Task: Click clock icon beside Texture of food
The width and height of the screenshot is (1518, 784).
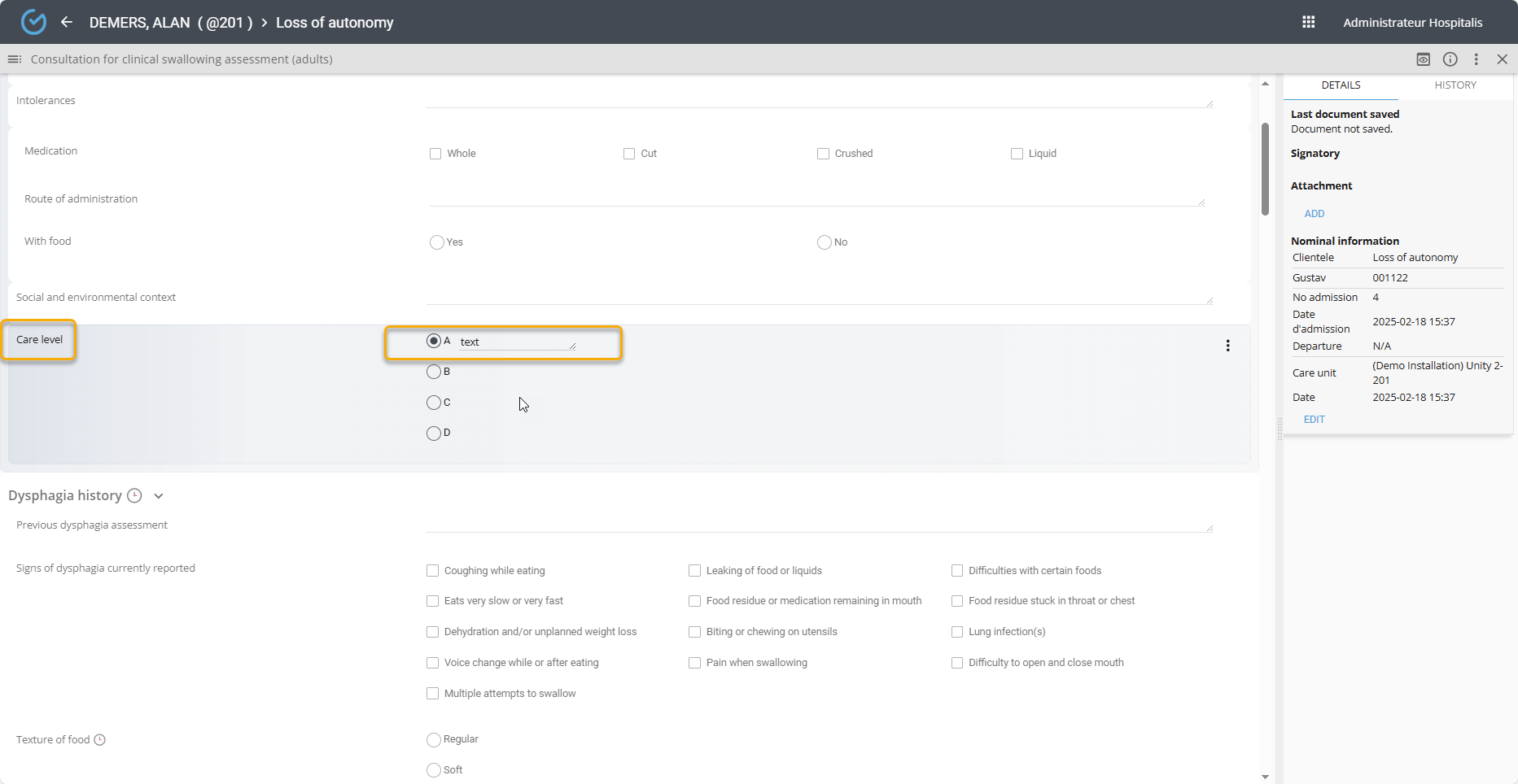Action: (100, 740)
